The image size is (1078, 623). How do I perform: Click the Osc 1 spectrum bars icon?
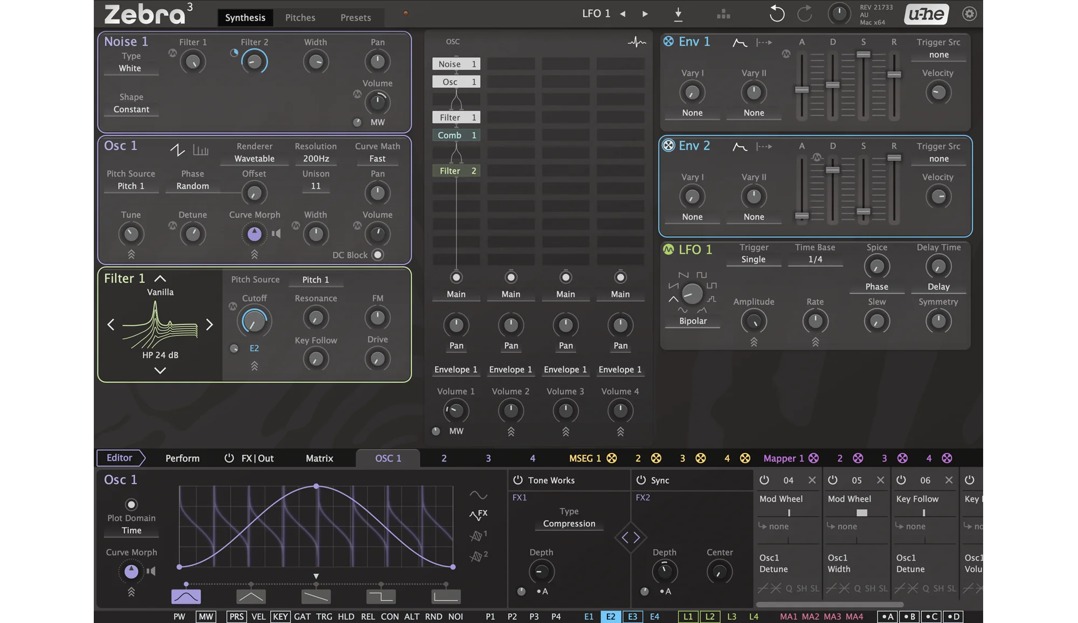pos(201,149)
